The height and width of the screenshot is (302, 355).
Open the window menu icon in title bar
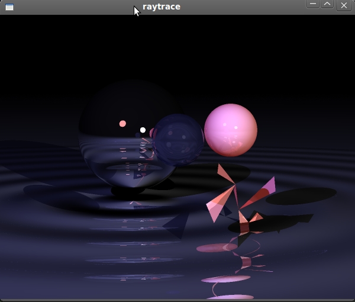(x=9, y=7)
